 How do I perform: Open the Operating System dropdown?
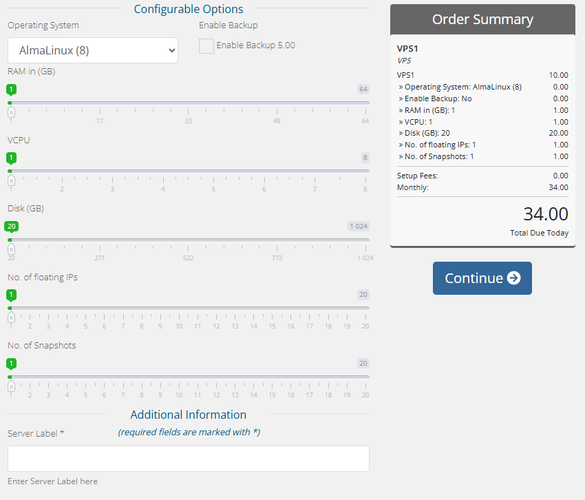[93, 50]
